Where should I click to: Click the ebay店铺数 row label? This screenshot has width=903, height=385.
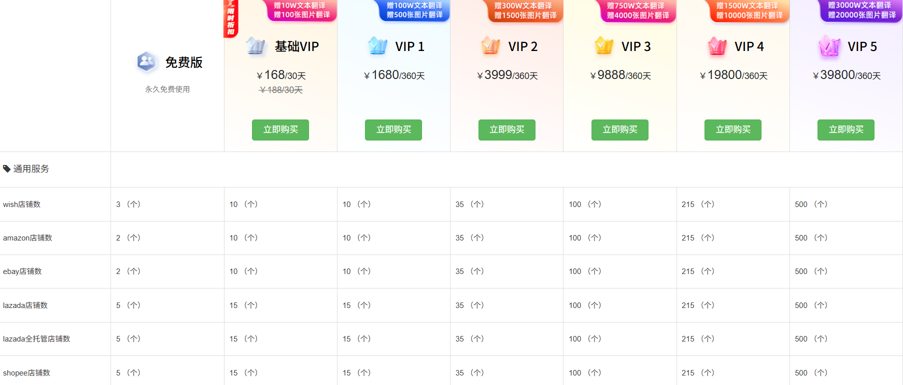[22, 271]
